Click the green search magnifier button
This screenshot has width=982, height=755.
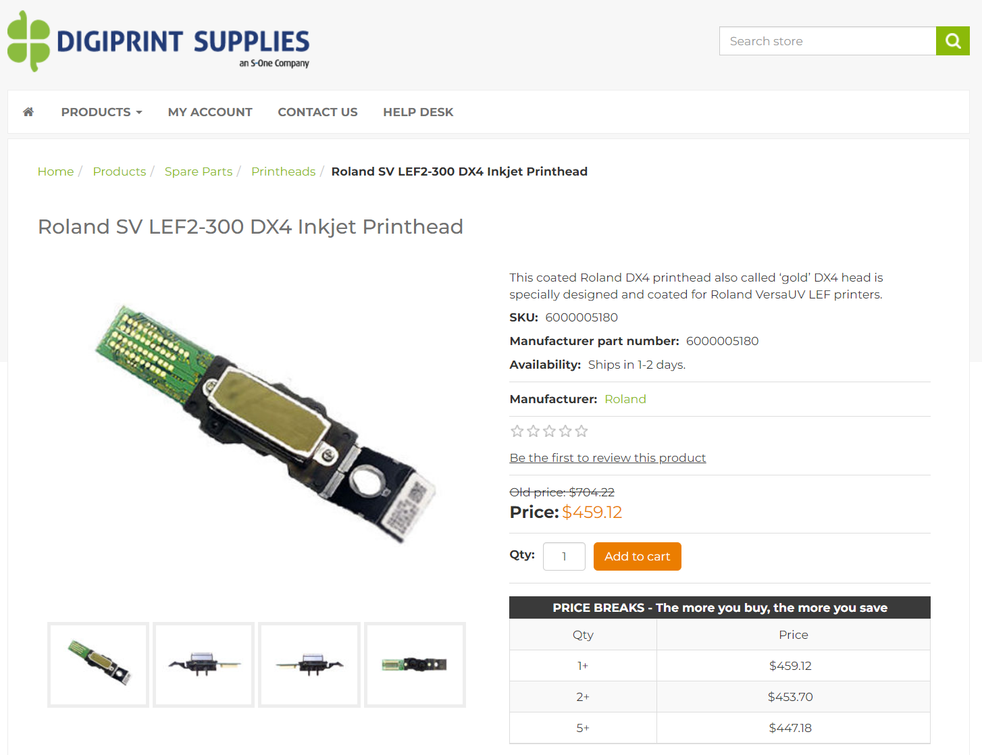(952, 41)
